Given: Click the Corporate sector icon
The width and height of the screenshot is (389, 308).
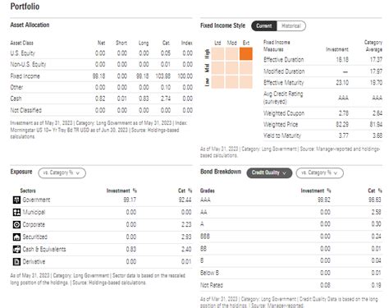Looking at the screenshot, I should 16,224.
